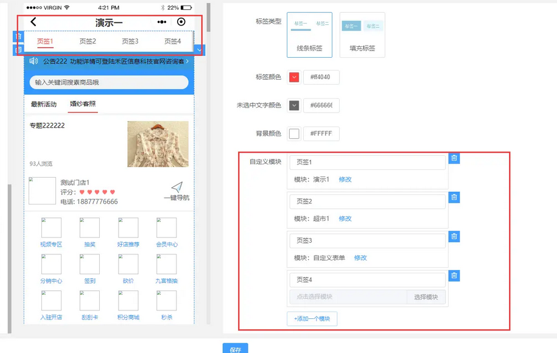This screenshot has height=353, width=557.
Task: Open the 标签颜色 red color picker
Action: (x=294, y=77)
